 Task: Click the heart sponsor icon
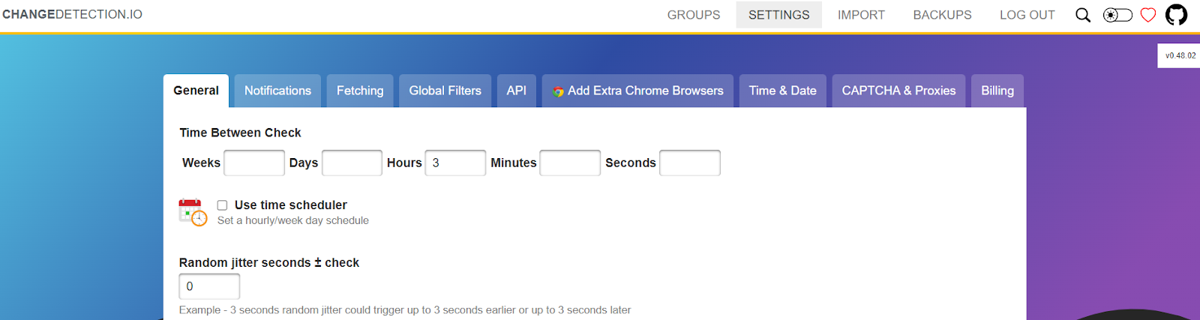coord(1148,15)
